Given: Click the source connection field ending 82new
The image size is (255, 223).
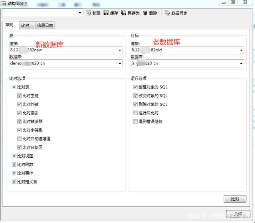Looking at the screenshot, I should pos(66,50).
